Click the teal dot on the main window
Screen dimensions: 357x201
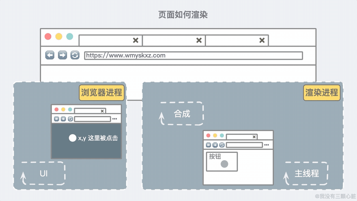70,37
